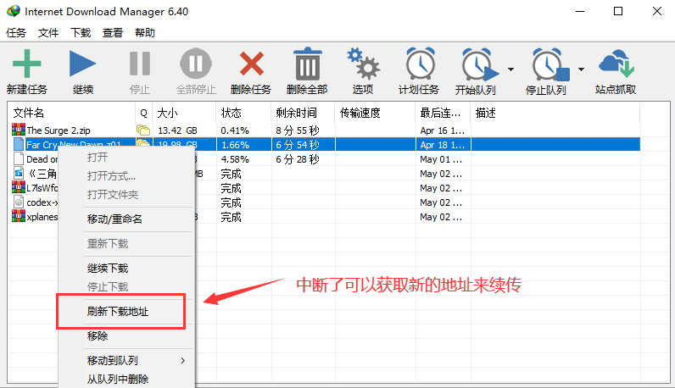Click the 站点抓取 cloud download icon
Image resolution: width=675 pixels, height=388 pixels.
(616, 64)
